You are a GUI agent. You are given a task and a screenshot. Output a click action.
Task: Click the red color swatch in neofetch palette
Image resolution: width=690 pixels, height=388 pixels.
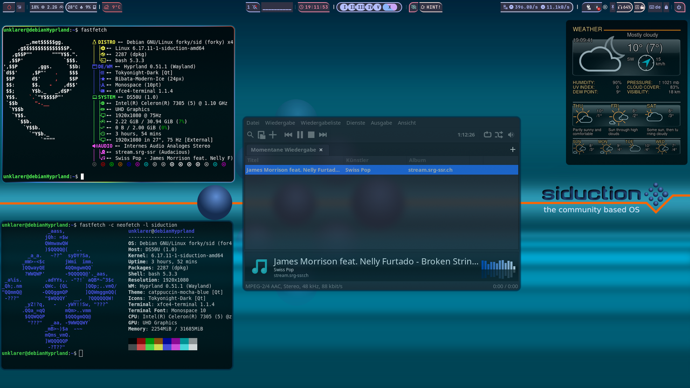[141, 341]
